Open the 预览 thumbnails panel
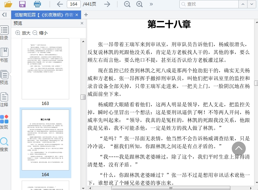The image size is (258, 190). click(x=4, y=77)
